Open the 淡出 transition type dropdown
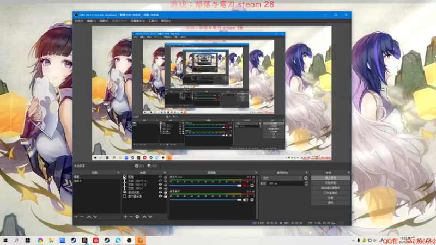This screenshot has height=245, width=436. coord(282,178)
